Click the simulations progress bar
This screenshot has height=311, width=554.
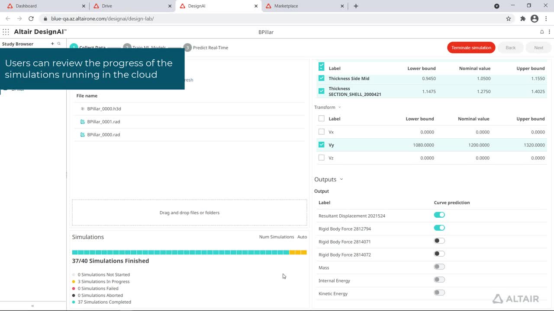[x=190, y=252]
